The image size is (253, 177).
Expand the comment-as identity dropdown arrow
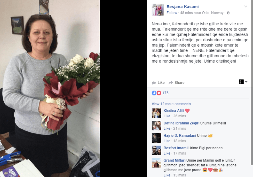[246, 82]
